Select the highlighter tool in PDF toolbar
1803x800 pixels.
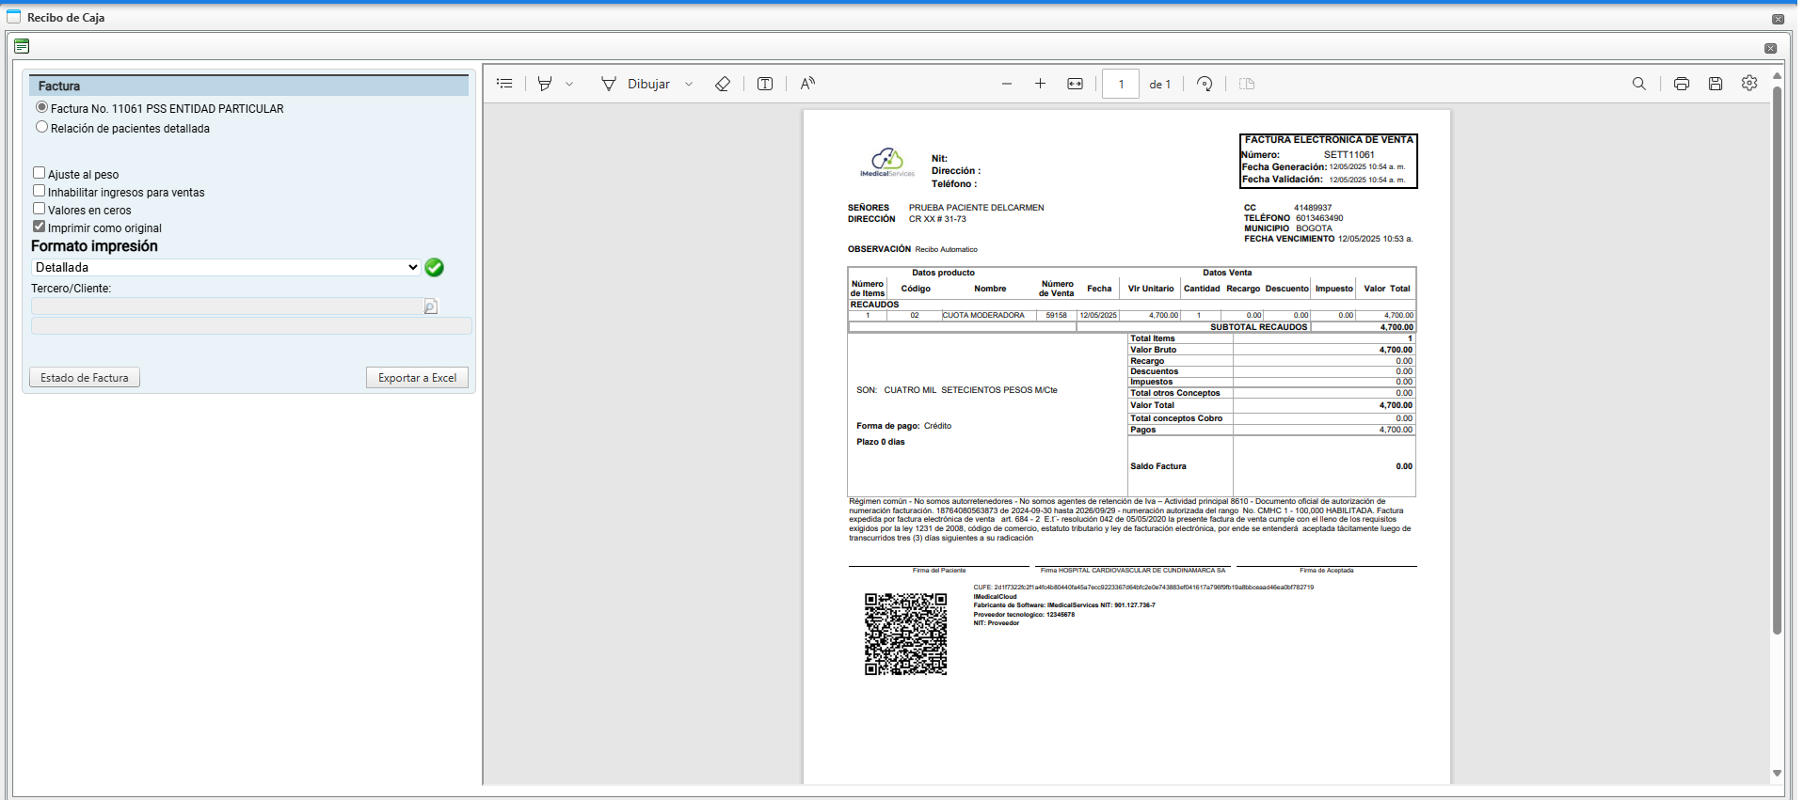545,84
